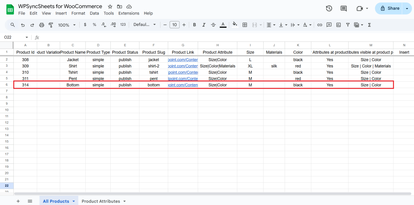Open more number formats 123
Screen dimensions: 414x205
123,25
